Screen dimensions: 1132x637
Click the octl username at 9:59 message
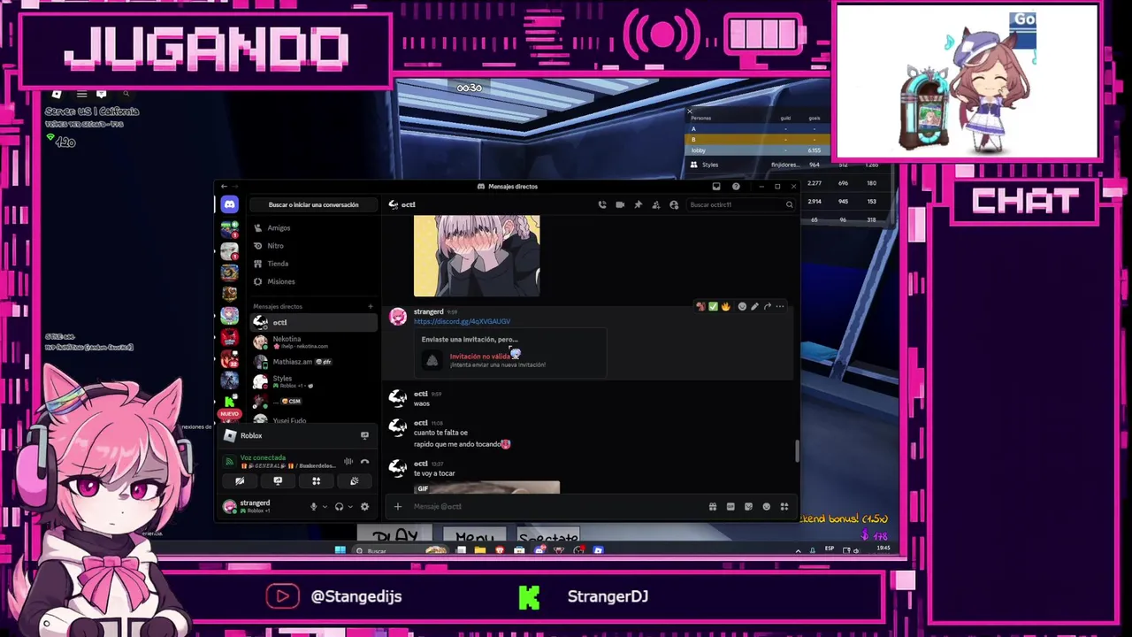tap(421, 394)
